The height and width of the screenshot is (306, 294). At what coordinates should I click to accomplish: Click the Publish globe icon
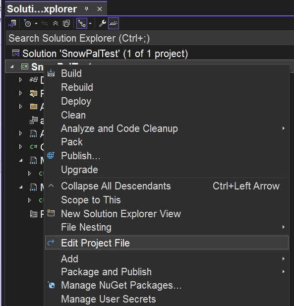click(x=51, y=155)
